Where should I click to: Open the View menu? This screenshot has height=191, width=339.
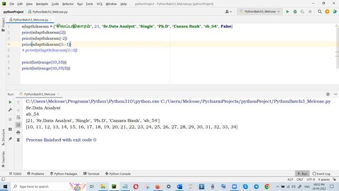pos(29,4)
